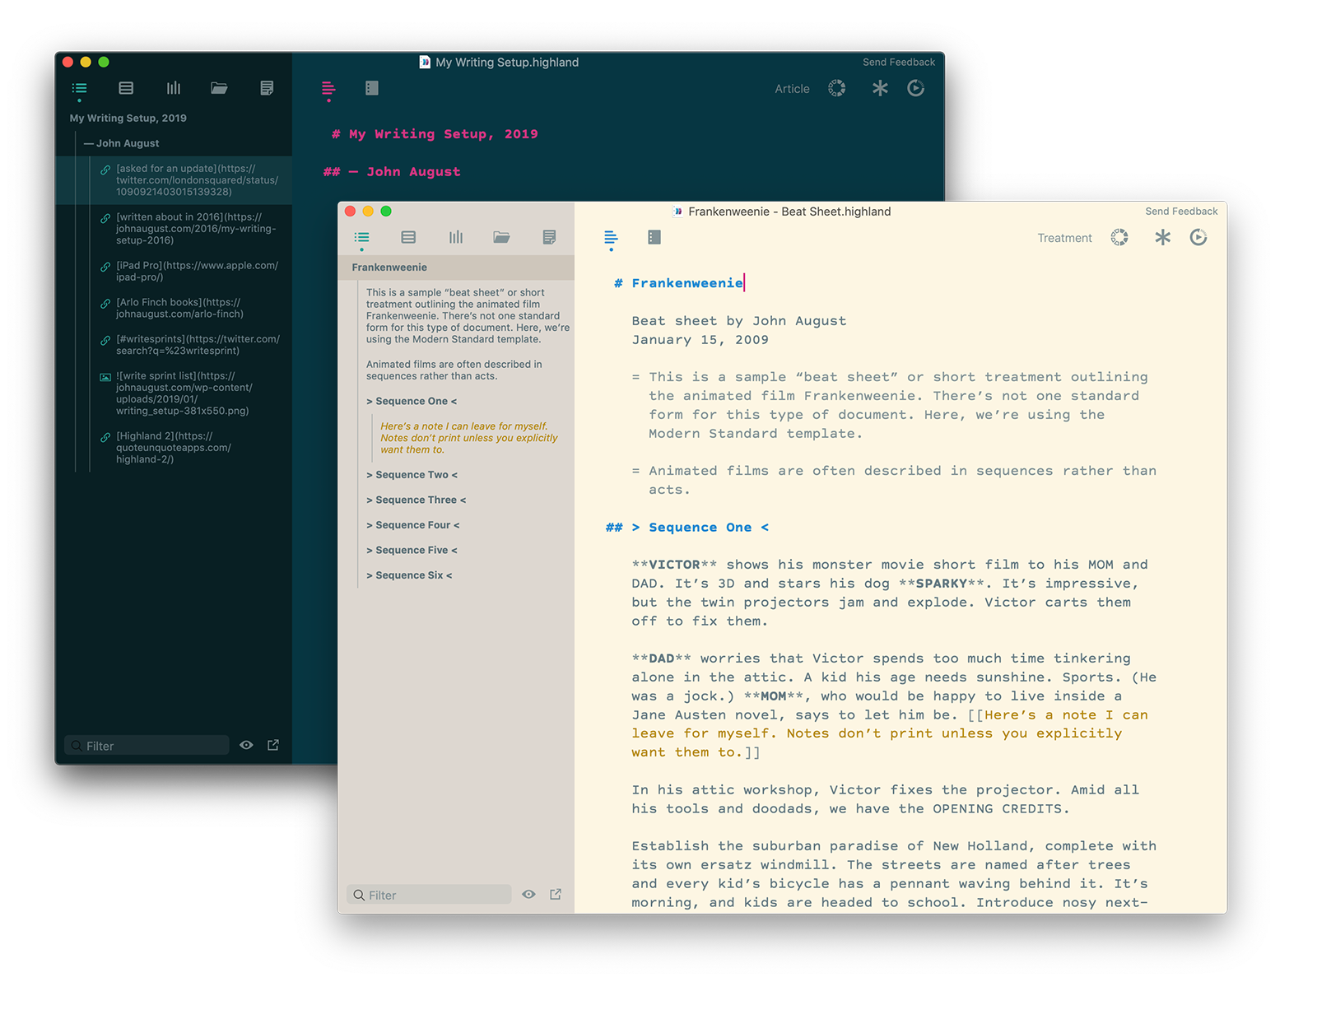Toggle the eye visibility filter in Frankenweenie sidebar
1317x1033 pixels.
point(528,895)
